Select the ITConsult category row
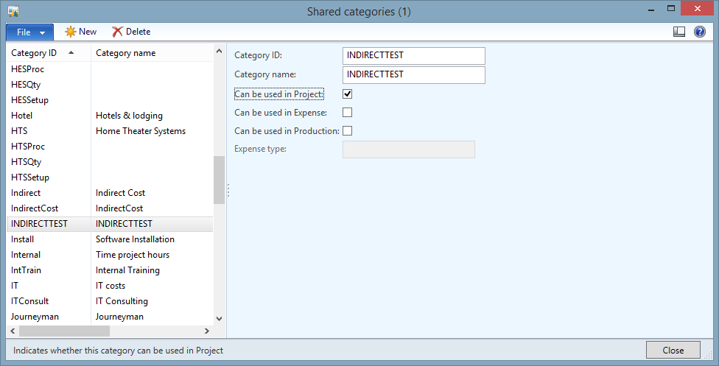Screen dimensions: 719x366 click(x=29, y=301)
